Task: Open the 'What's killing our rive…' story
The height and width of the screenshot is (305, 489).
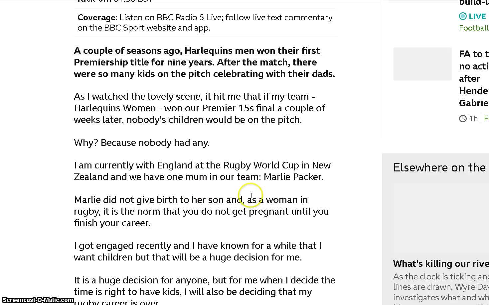Action: pyautogui.click(x=441, y=263)
